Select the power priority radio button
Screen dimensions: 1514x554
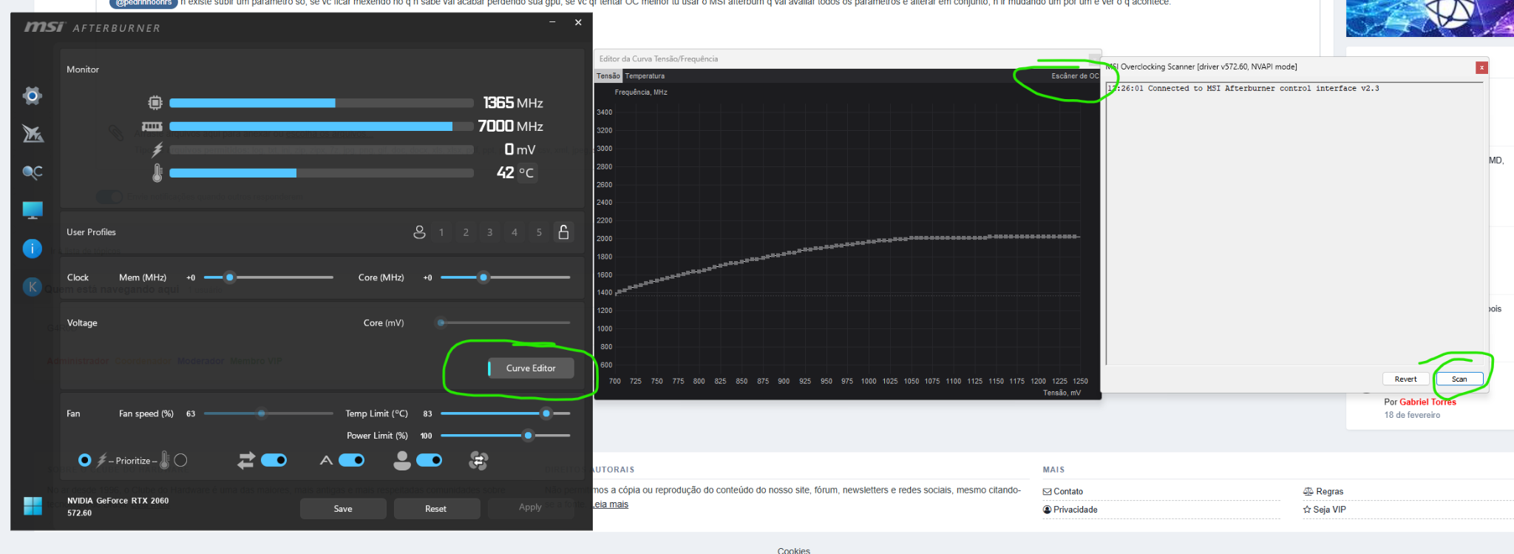(85, 461)
